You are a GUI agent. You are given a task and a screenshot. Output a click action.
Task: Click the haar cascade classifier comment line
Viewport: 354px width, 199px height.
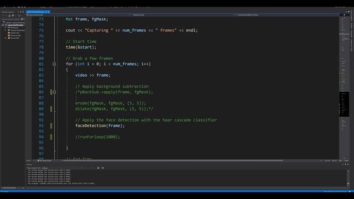(x=146, y=120)
